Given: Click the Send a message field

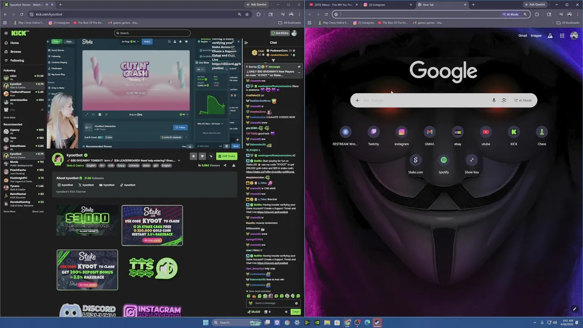Looking at the screenshot, I should point(272,303).
